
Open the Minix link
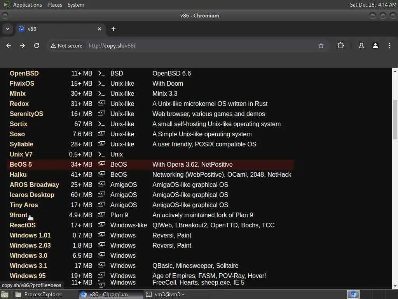[17, 93]
